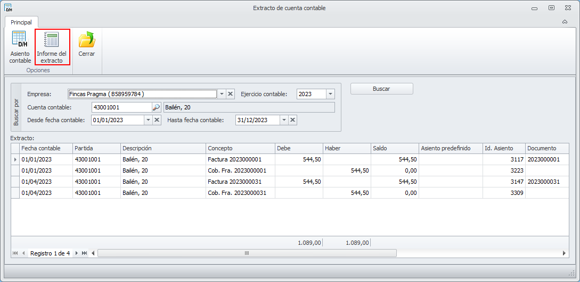Clear the Empresa field with X
The height and width of the screenshot is (282, 580).
click(x=231, y=94)
